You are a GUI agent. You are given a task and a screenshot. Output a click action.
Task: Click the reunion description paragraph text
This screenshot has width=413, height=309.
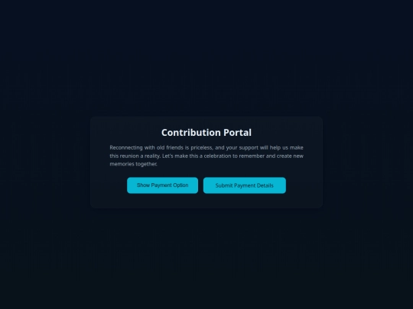[206, 156]
